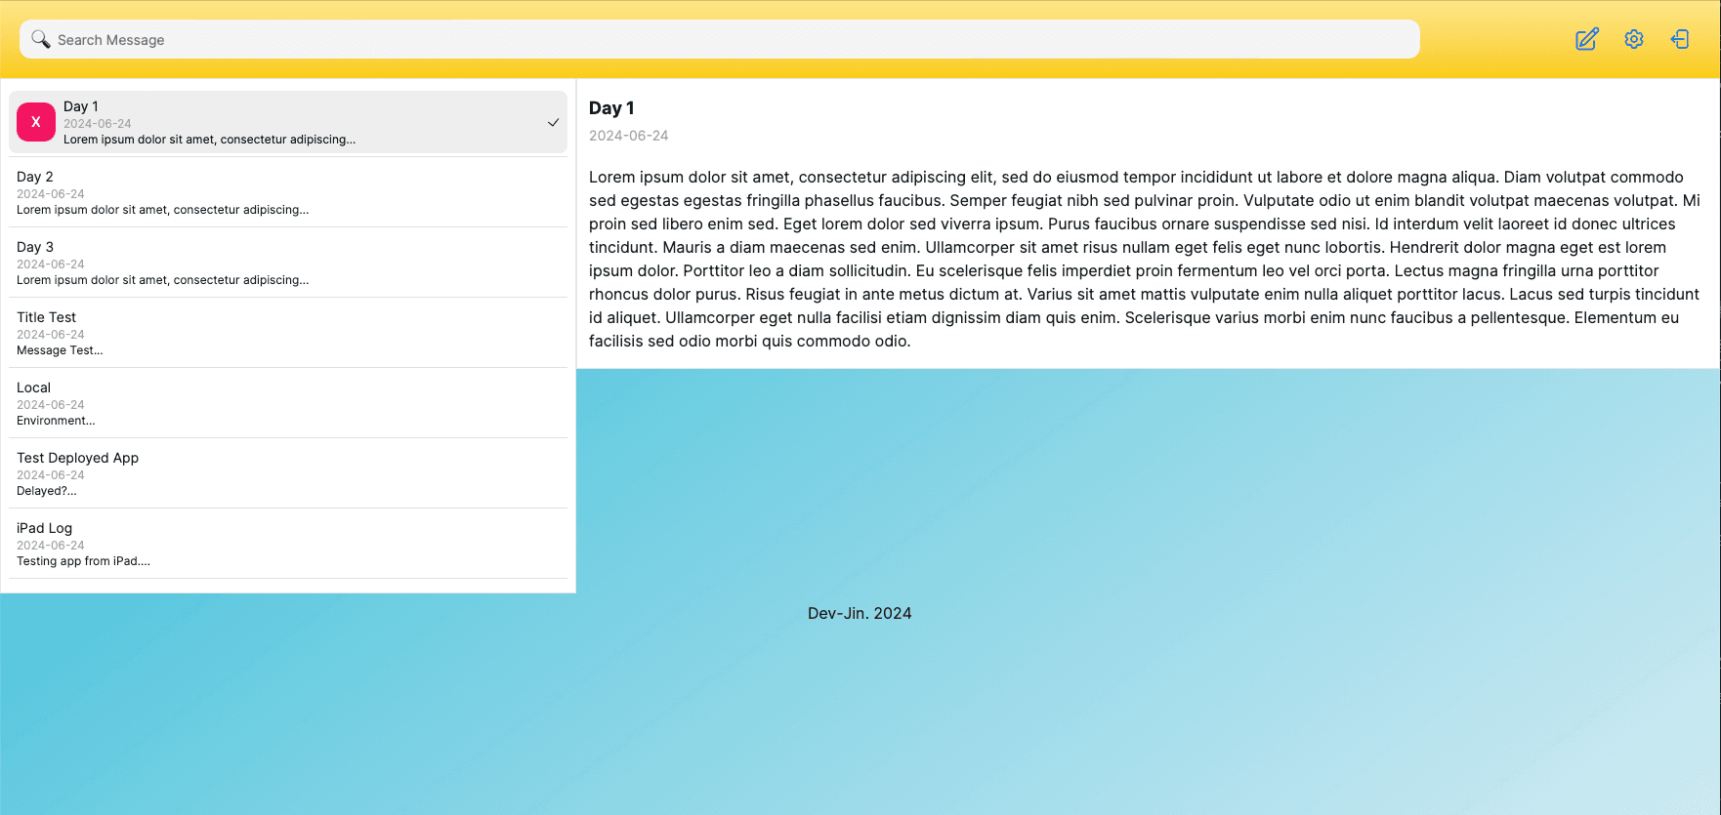The width and height of the screenshot is (1721, 815).
Task: Toggle the checkmark on the Day 1 entry
Action: (x=553, y=122)
